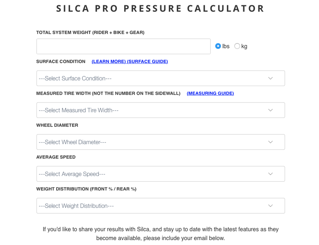Open the Select Surface Condition dropdown
This screenshot has height=245, width=319.
coord(161,78)
